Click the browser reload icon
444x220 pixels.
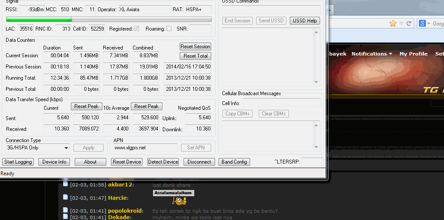(409, 23)
